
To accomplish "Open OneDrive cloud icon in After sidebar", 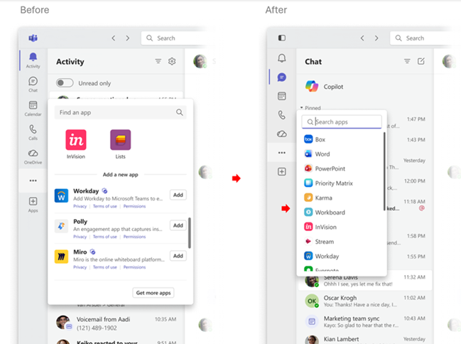I will pyautogui.click(x=282, y=134).
